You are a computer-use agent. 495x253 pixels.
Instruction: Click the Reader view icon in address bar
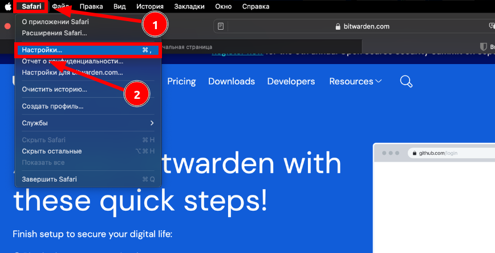tap(221, 26)
